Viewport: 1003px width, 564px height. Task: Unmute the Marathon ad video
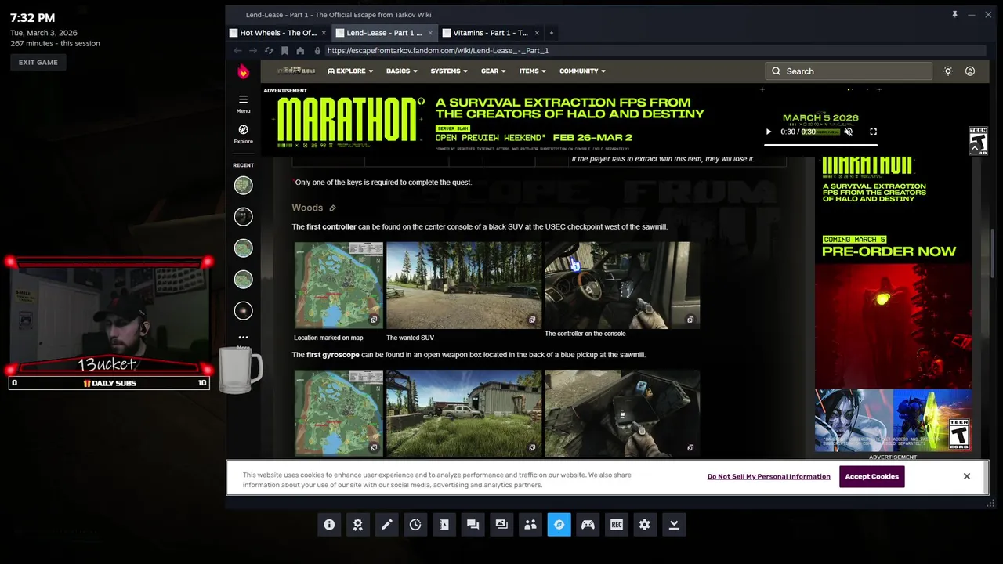coord(848,132)
